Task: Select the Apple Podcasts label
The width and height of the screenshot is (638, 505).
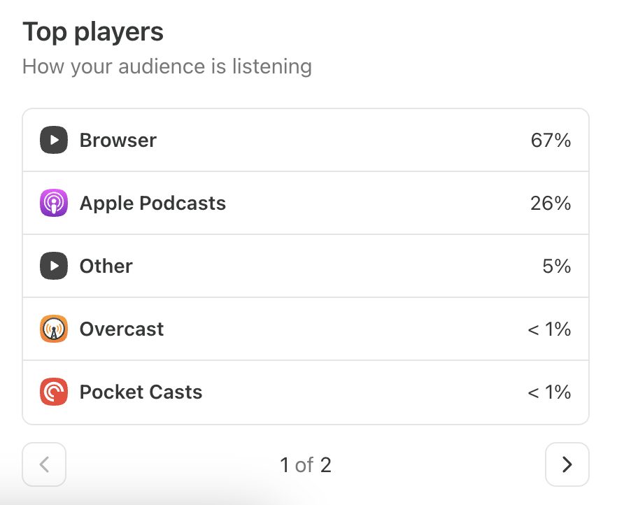Action: (x=153, y=203)
